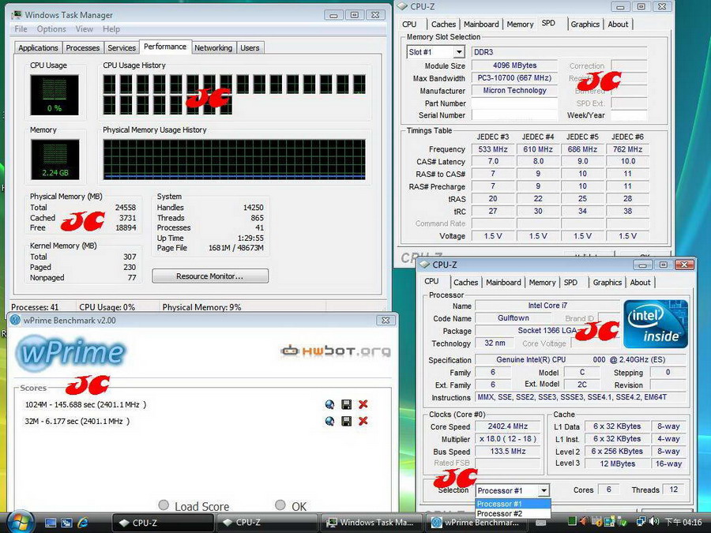The width and height of the screenshot is (711, 533).
Task: Open the volume speaker icon in system tray
Action: point(654,522)
